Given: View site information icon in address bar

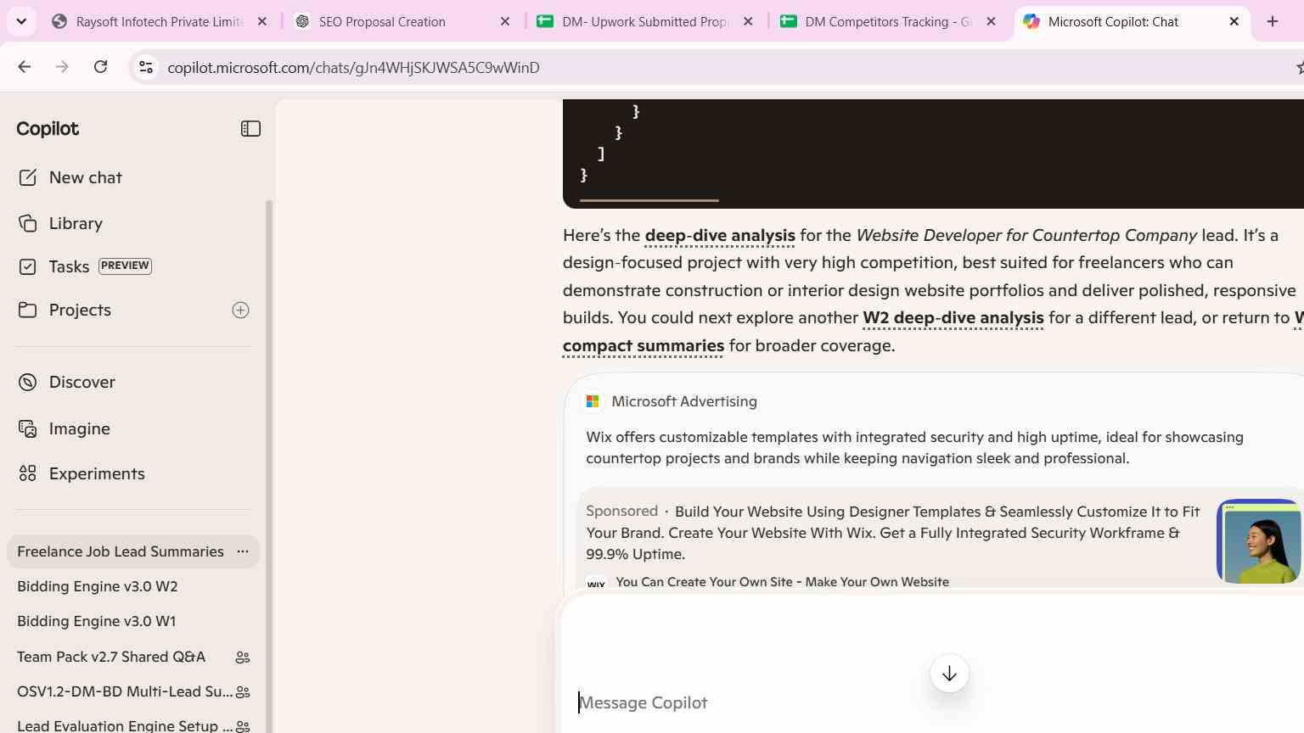Looking at the screenshot, I should coord(146,67).
